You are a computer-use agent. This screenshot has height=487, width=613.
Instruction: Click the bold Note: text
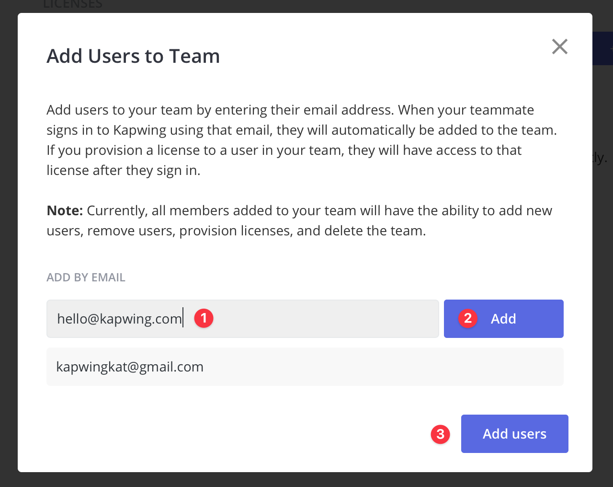[x=65, y=210]
